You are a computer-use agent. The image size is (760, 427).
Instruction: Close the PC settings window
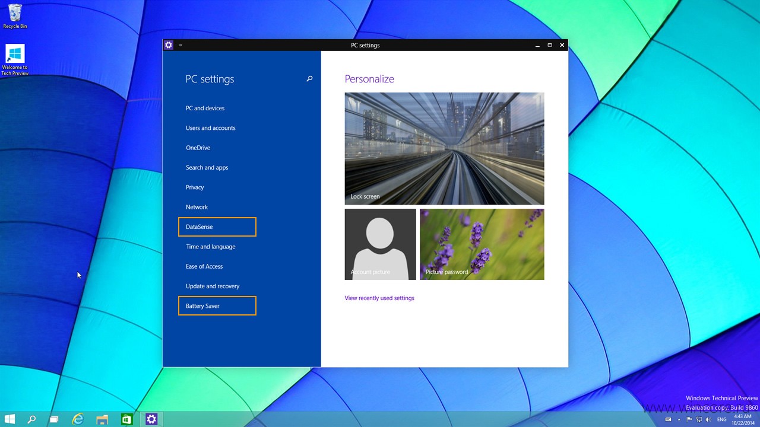pos(562,45)
